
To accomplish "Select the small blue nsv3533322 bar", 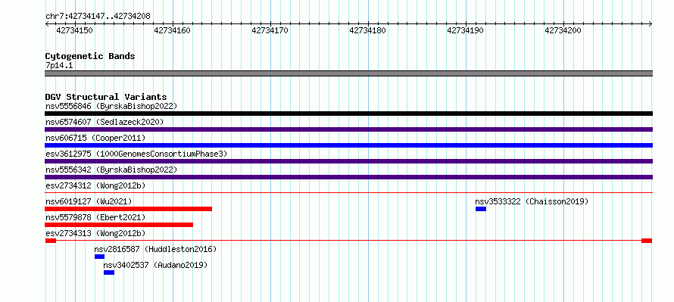I will (481, 209).
